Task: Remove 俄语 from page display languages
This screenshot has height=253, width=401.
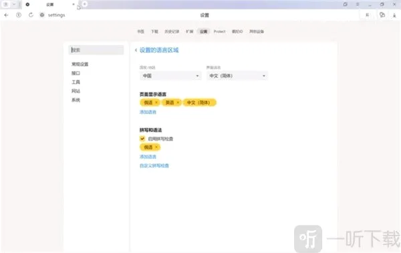Action: 156,102
